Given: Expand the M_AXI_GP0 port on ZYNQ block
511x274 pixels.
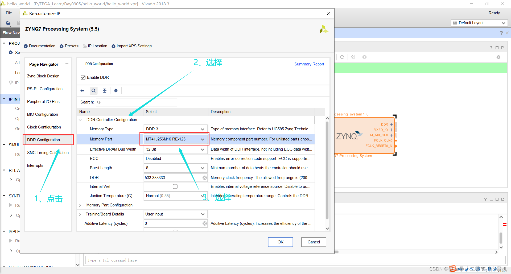Looking at the screenshot, I should tap(392, 135).
